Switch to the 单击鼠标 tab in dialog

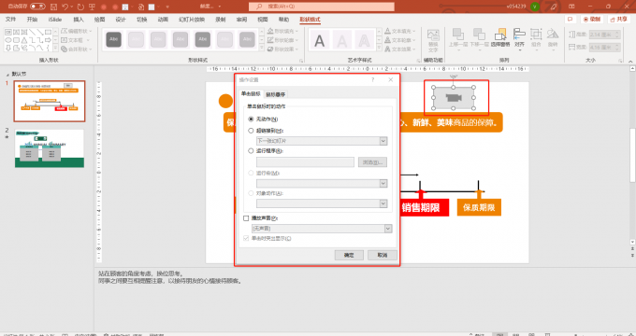(x=251, y=94)
